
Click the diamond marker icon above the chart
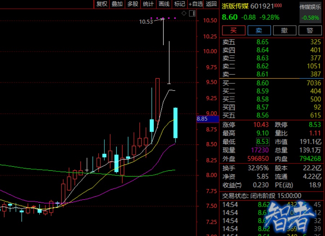coord(184,13)
